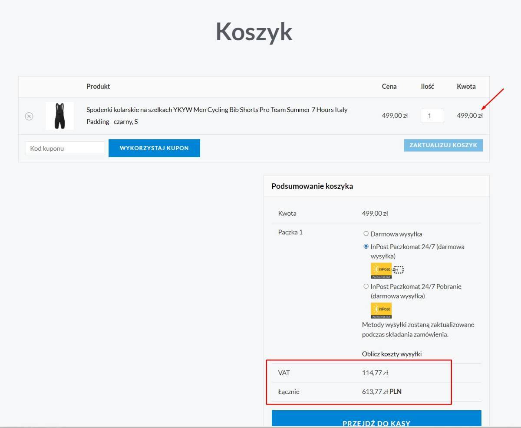Image resolution: width=521 pixels, height=428 pixels.
Task: Click the small dashed box beside the InPost logo
Action: (399, 270)
